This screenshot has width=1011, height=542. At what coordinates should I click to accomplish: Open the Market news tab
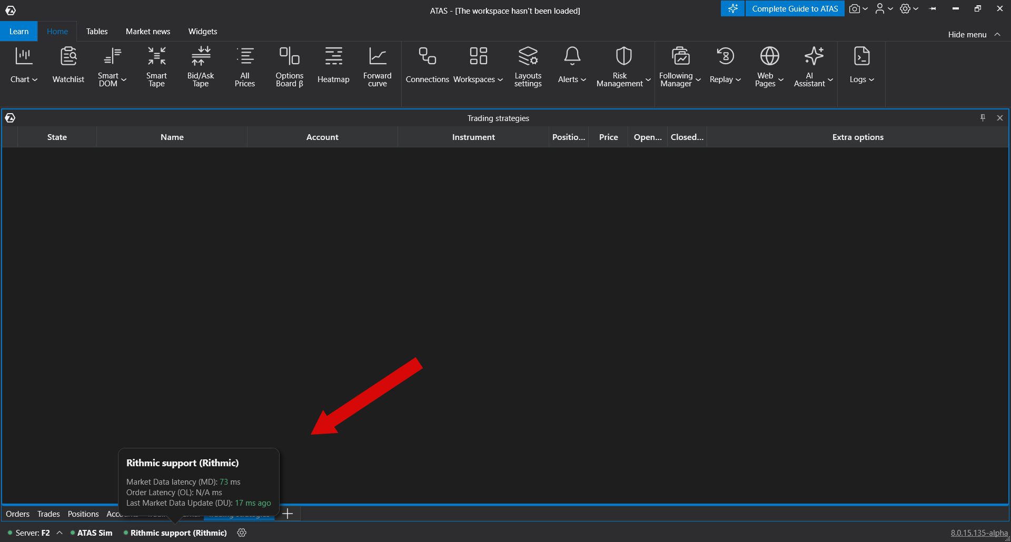[x=148, y=32]
